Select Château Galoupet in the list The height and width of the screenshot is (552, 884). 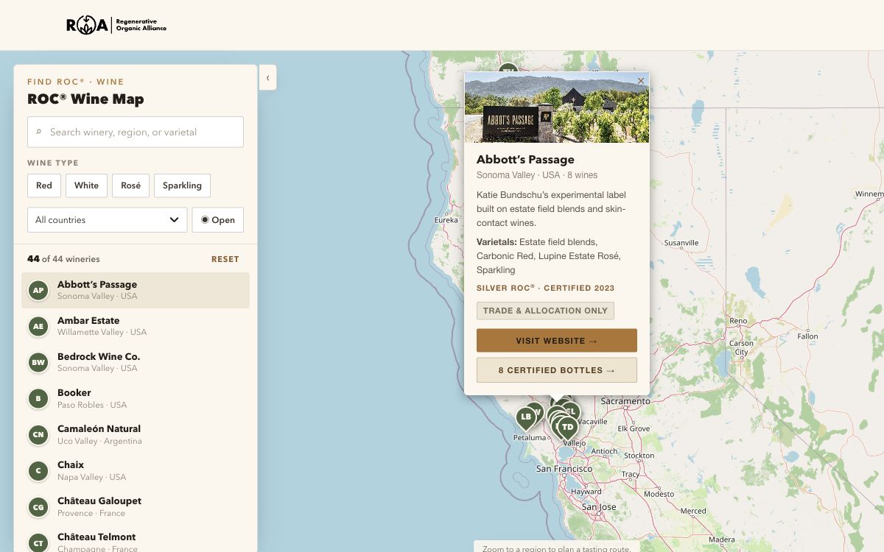(x=136, y=506)
